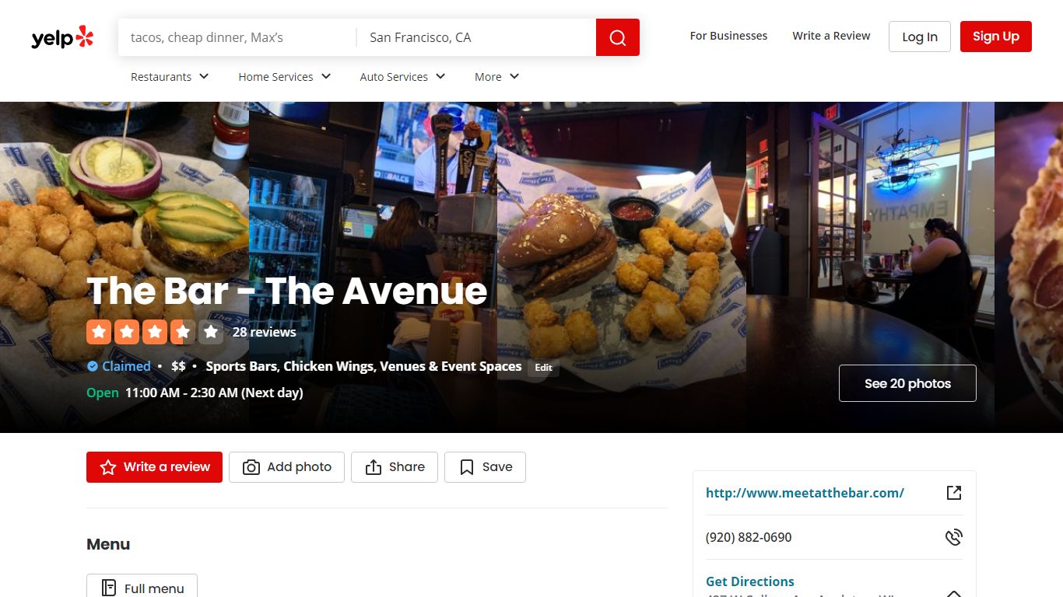
Task: Click the Venues & Event Spaces category link
Action: click(x=451, y=366)
